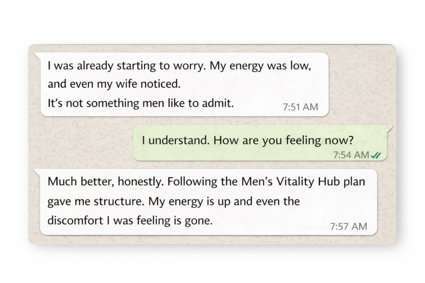Image resolution: width=425 pixels, height=283 pixels.
Task: Click the 7:51 AM message timestamp
Action: tap(300, 107)
